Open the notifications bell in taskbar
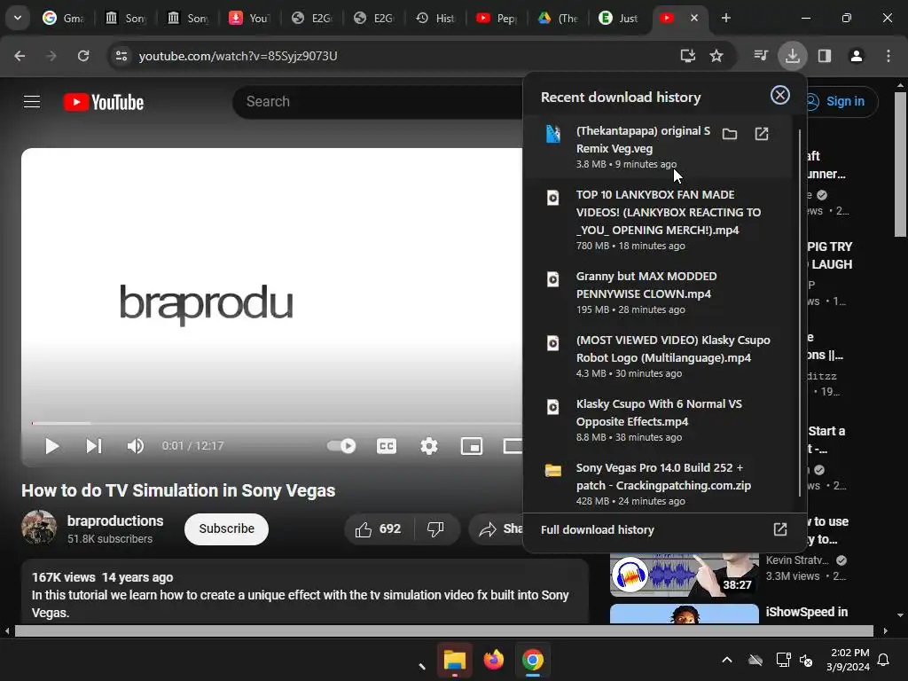The image size is (908, 681). point(884,660)
